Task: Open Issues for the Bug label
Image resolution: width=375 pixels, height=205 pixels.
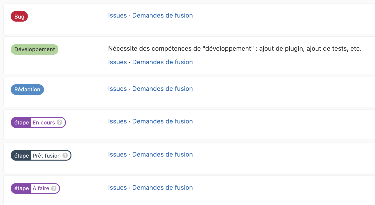Action: [117, 16]
